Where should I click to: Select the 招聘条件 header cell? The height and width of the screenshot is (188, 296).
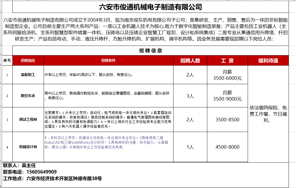pyautogui.click(x=108, y=60)
